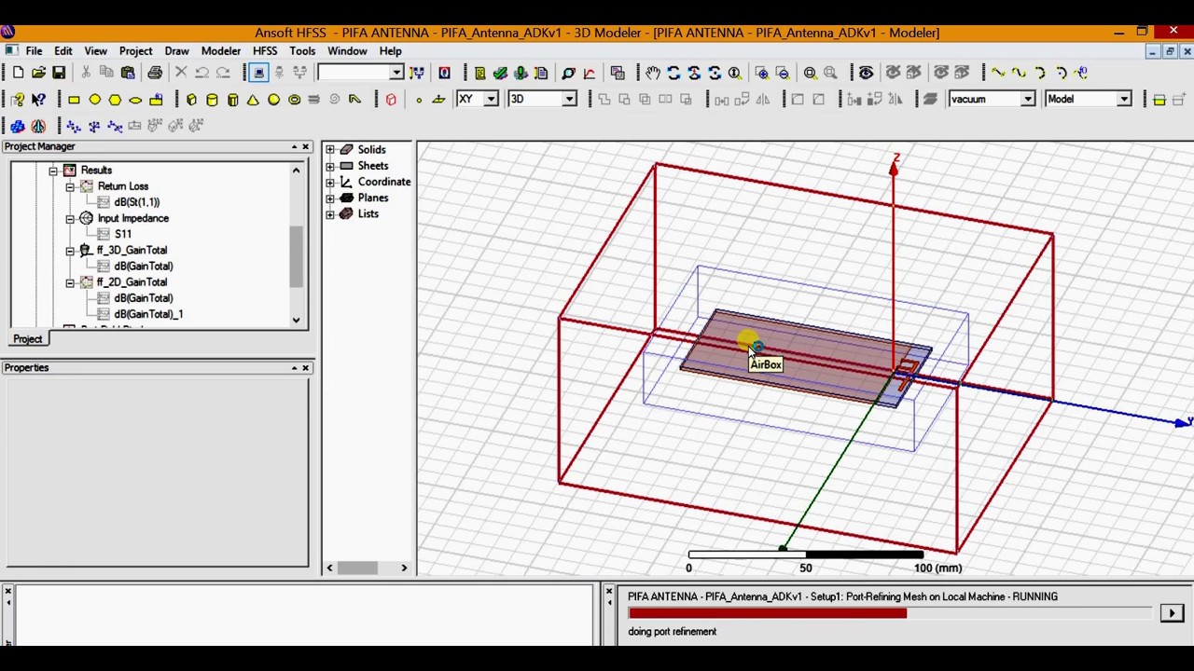Select the Draw cylinder tool
Viewport: 1194px width, 671px height.
(x=212, y=100)
